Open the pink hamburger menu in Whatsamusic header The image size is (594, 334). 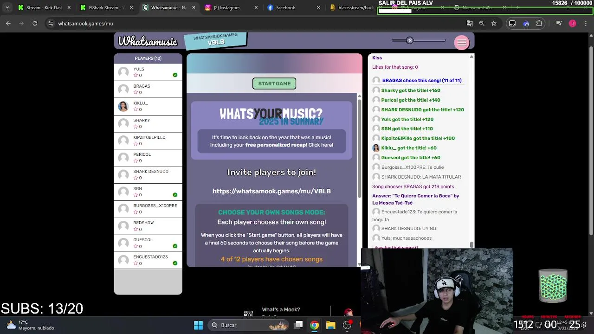[x=462, y=43]
